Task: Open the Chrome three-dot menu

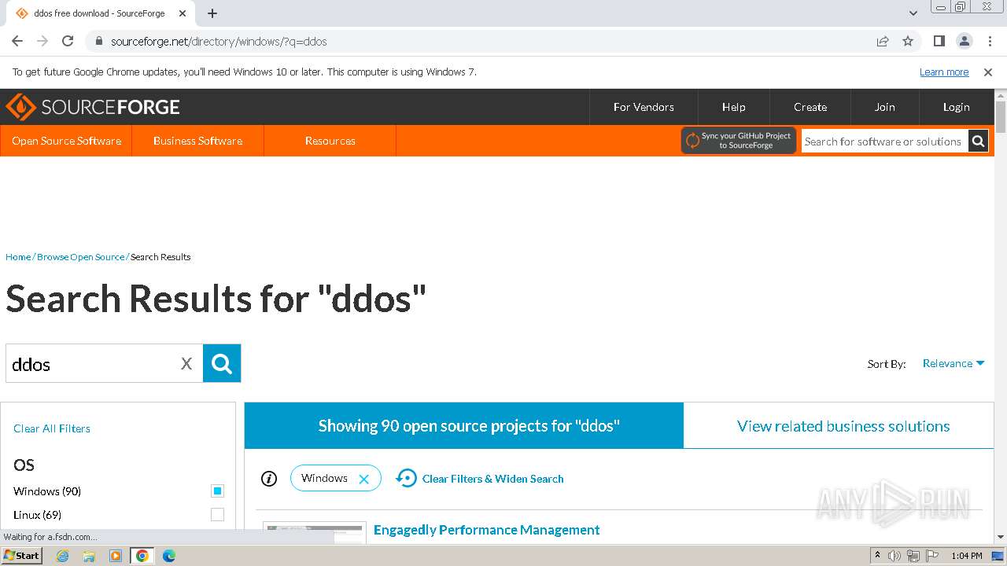Action: (990, 41)
